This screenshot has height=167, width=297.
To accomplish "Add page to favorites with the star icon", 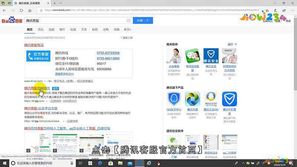I will coord(267,10).
